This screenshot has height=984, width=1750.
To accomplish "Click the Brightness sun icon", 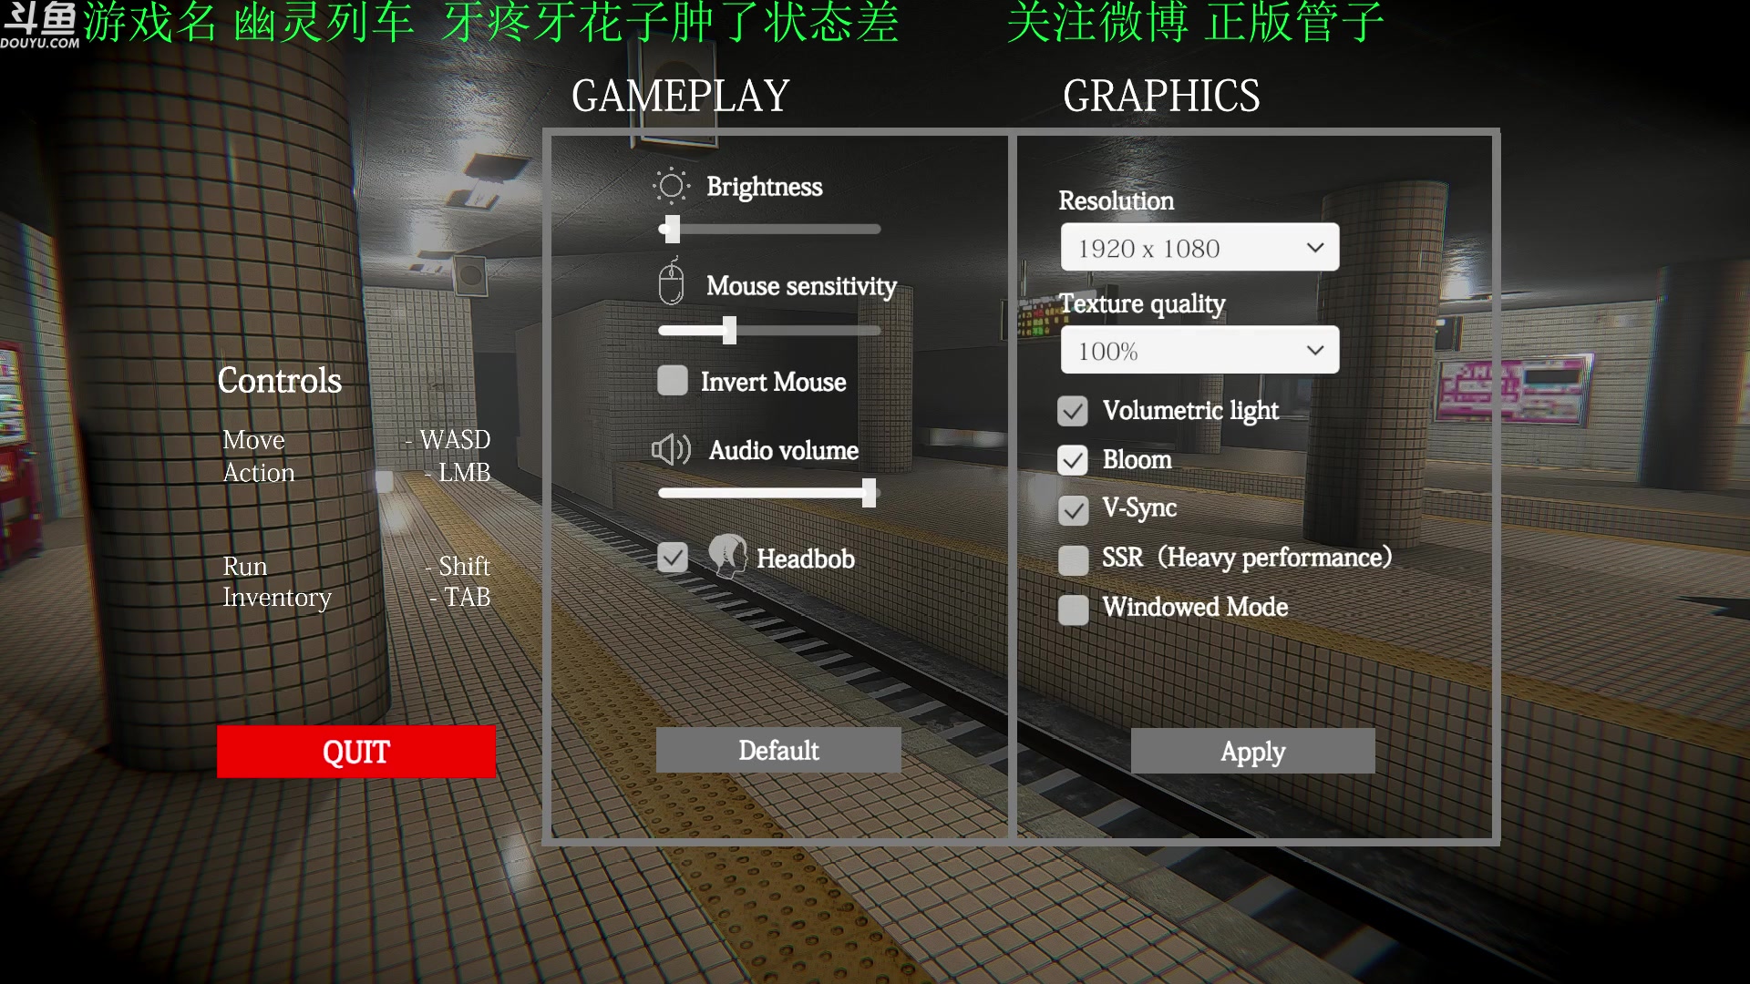I will [672, 186].
